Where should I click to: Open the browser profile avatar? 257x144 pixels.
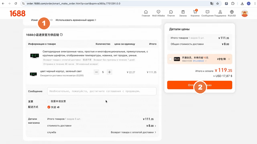coord(249,3)
